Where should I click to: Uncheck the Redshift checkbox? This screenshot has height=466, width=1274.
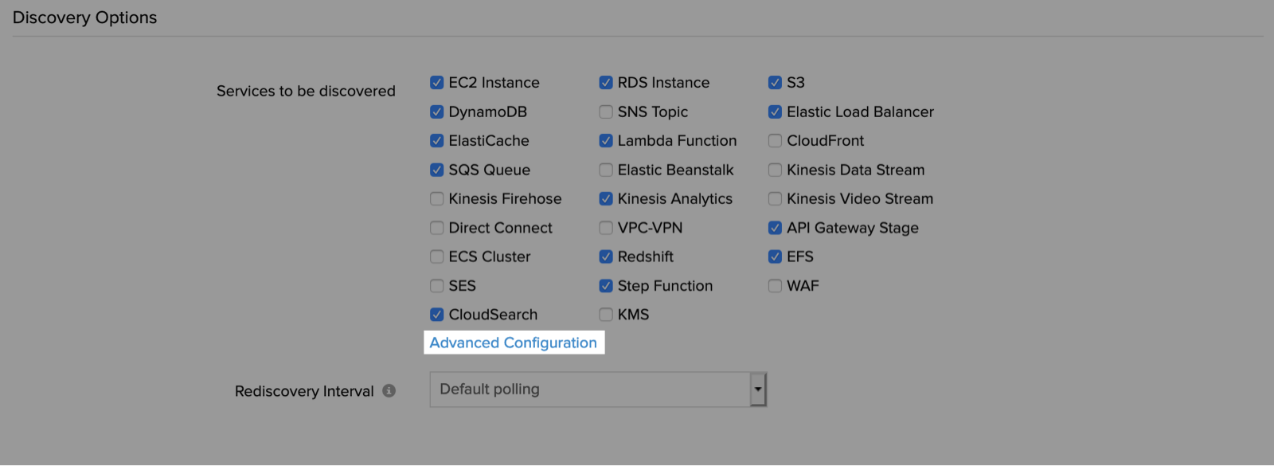tap(606, 256)
